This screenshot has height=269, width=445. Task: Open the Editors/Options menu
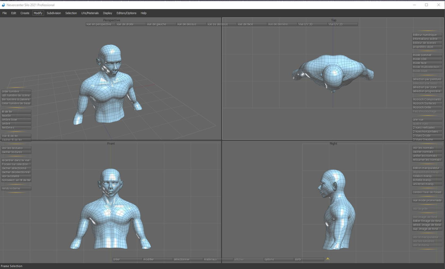click(x=127, y=13)
